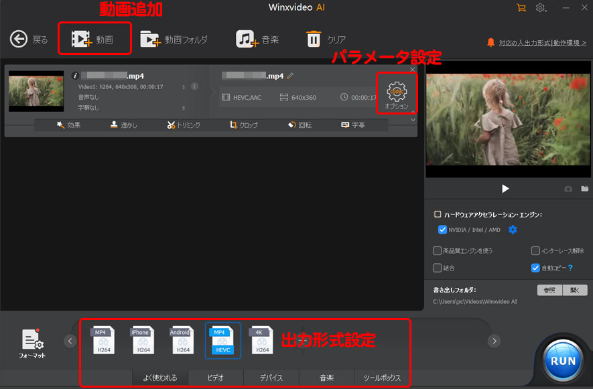593x389 pixels.
Task: Switch to the ビデオ tab
Action: tap(215, 378)
